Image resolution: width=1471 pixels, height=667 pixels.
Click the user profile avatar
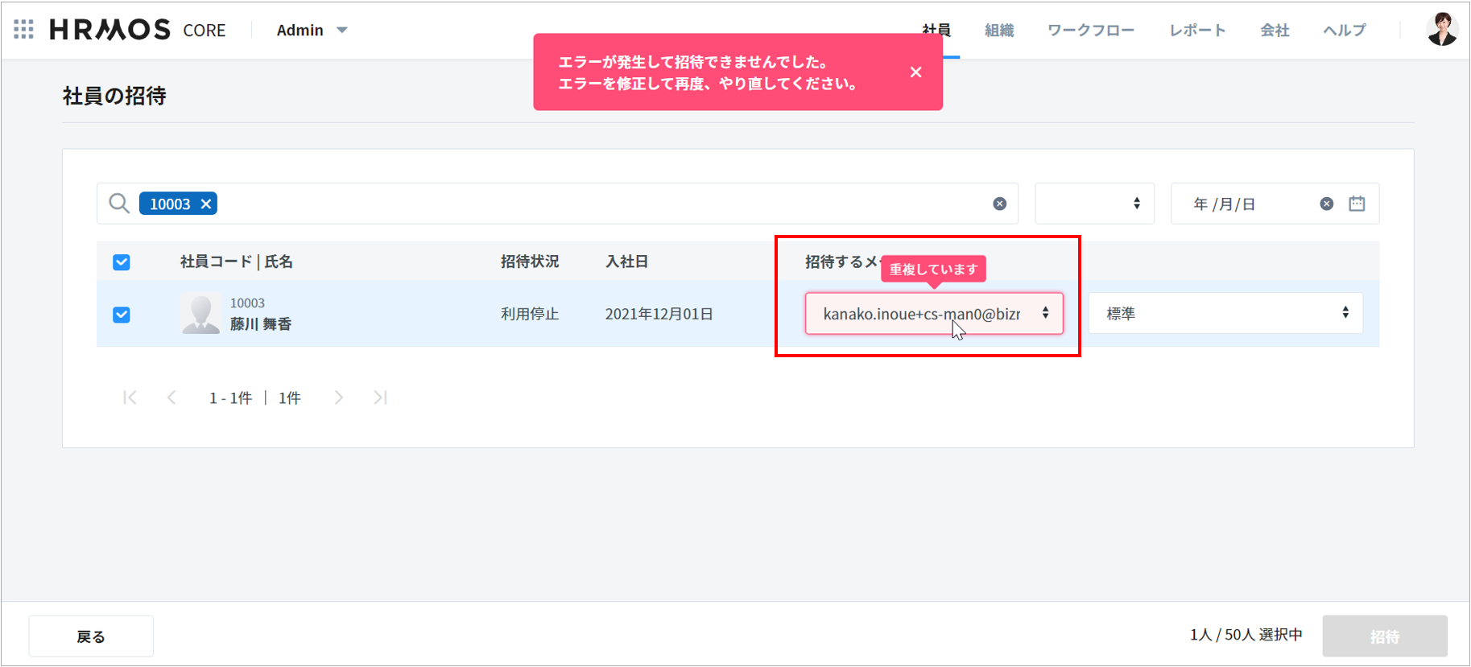pyautogui.click(x=1441, y=30)
